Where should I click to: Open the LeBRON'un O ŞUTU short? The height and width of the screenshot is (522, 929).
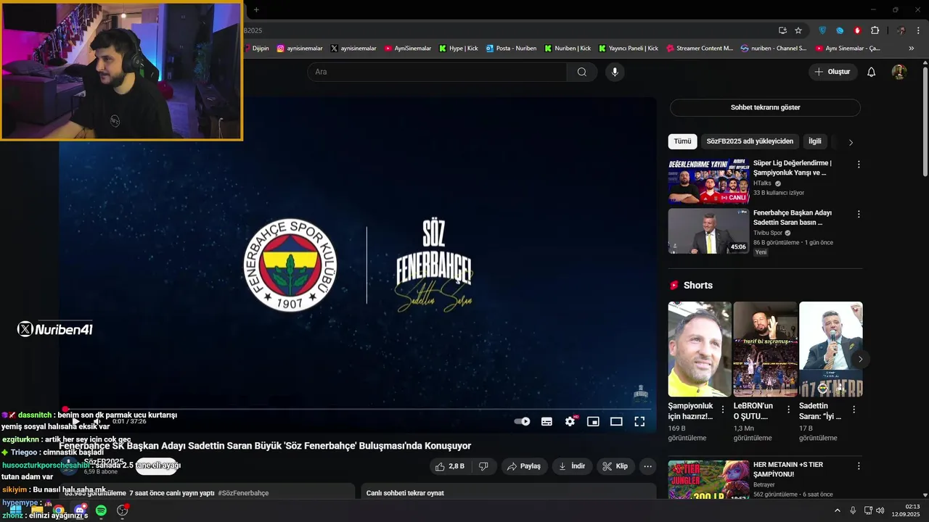765,349
